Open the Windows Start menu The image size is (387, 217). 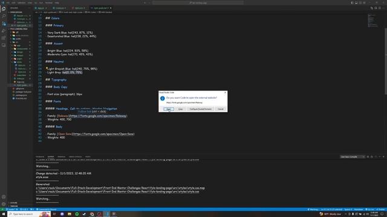point(4,214)
